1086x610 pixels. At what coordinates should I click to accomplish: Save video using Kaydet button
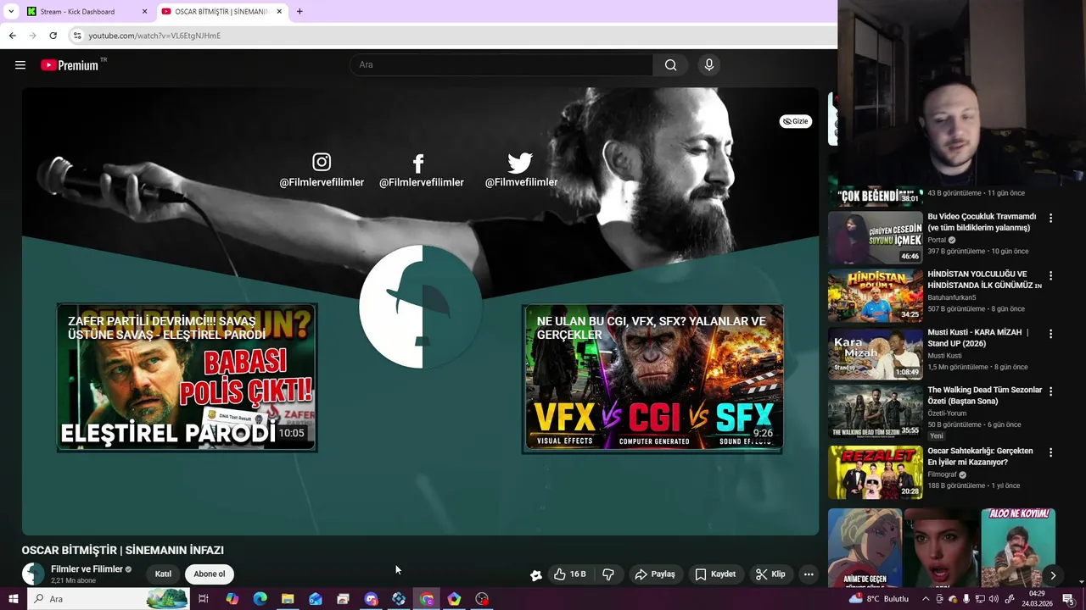pos(715,574)
